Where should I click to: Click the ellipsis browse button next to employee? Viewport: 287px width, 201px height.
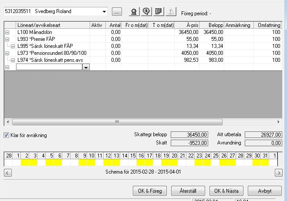pos(117,12)
